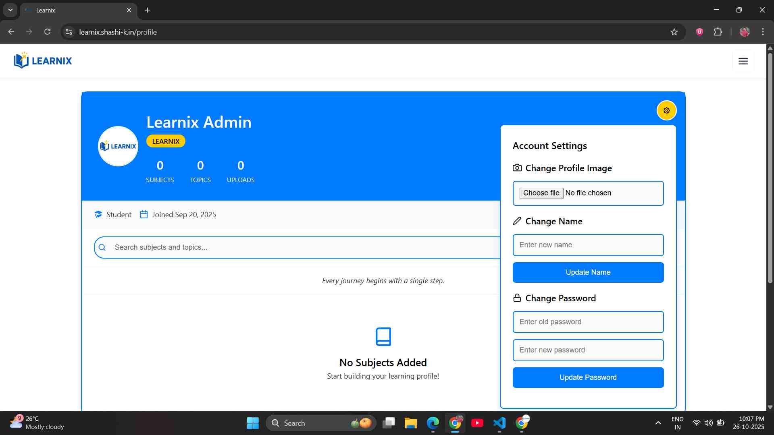
Task: Open the browser extensions puzzle icon
Action: [x=718, y=32]
